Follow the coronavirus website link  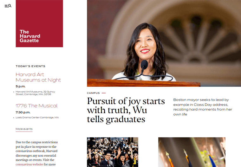[x=29, y=164]
